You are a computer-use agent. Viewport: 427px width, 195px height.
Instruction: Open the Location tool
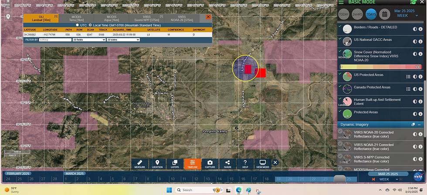pos(157,164)
